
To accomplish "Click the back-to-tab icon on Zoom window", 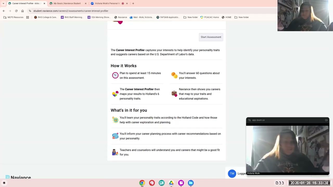I will pos(326,120).
